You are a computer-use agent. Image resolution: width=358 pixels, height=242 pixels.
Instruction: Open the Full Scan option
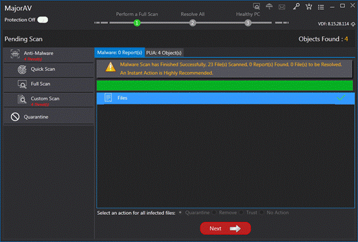(x=48, y=84)
